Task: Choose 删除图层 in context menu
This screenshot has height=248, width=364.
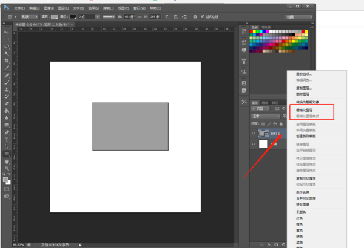Action: pyautogui.click(x=303, y=94)
